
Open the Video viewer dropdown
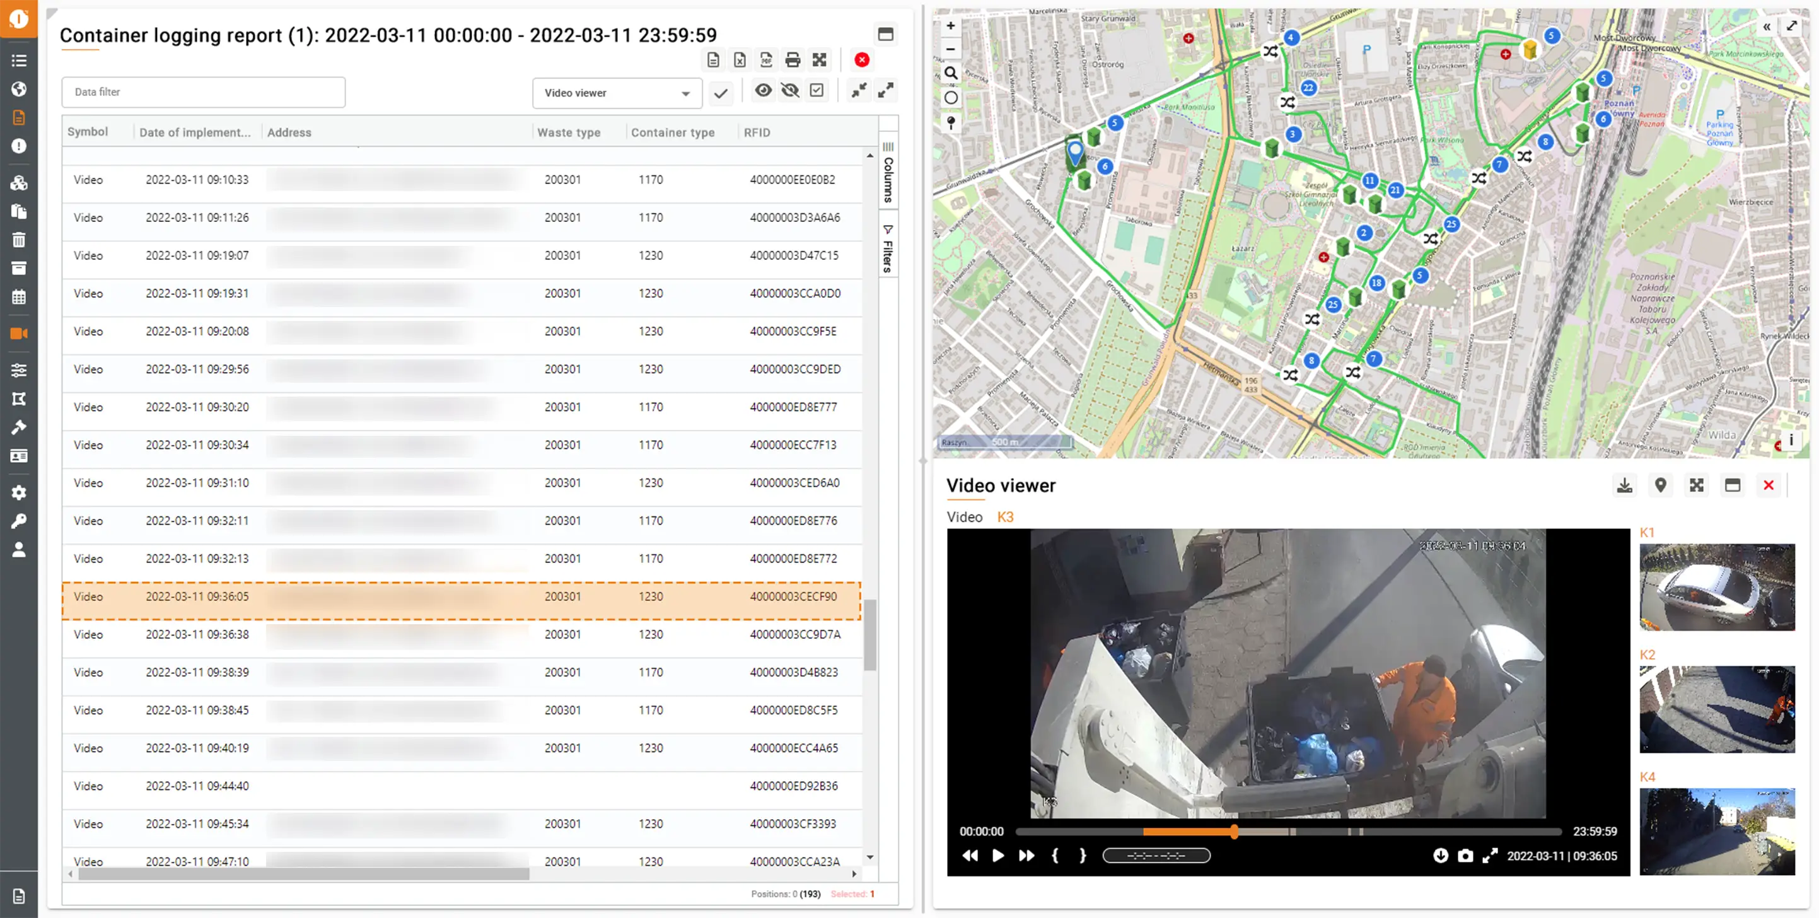coord(617,93)
